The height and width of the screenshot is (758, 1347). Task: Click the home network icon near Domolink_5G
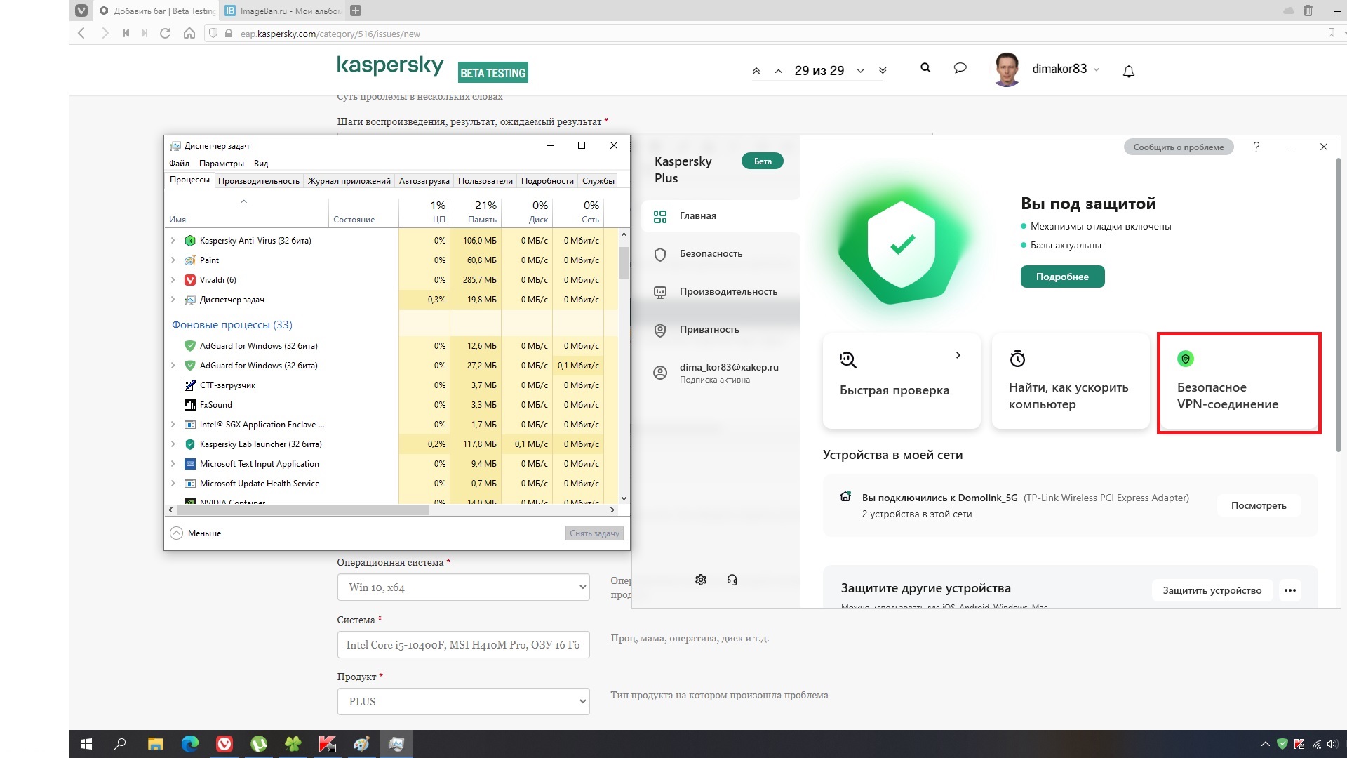pyautogui.click(x=845, y=497)
